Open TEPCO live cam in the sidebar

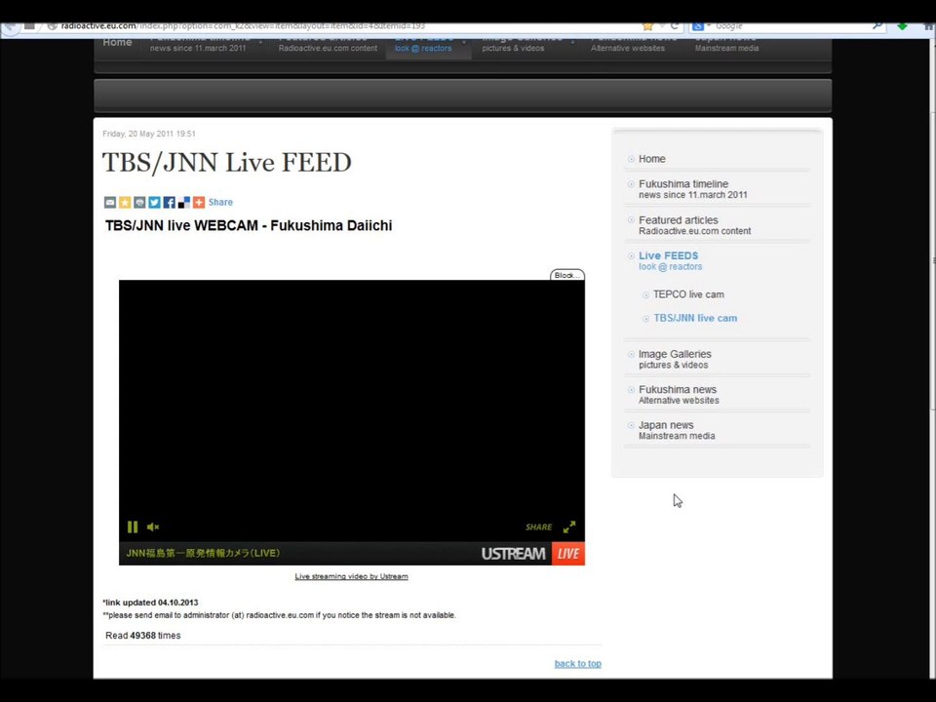pyautogui.click(x=688, y=294)
